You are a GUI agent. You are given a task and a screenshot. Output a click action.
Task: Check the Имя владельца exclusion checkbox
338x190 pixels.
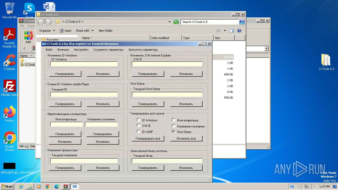pos(173,120)
